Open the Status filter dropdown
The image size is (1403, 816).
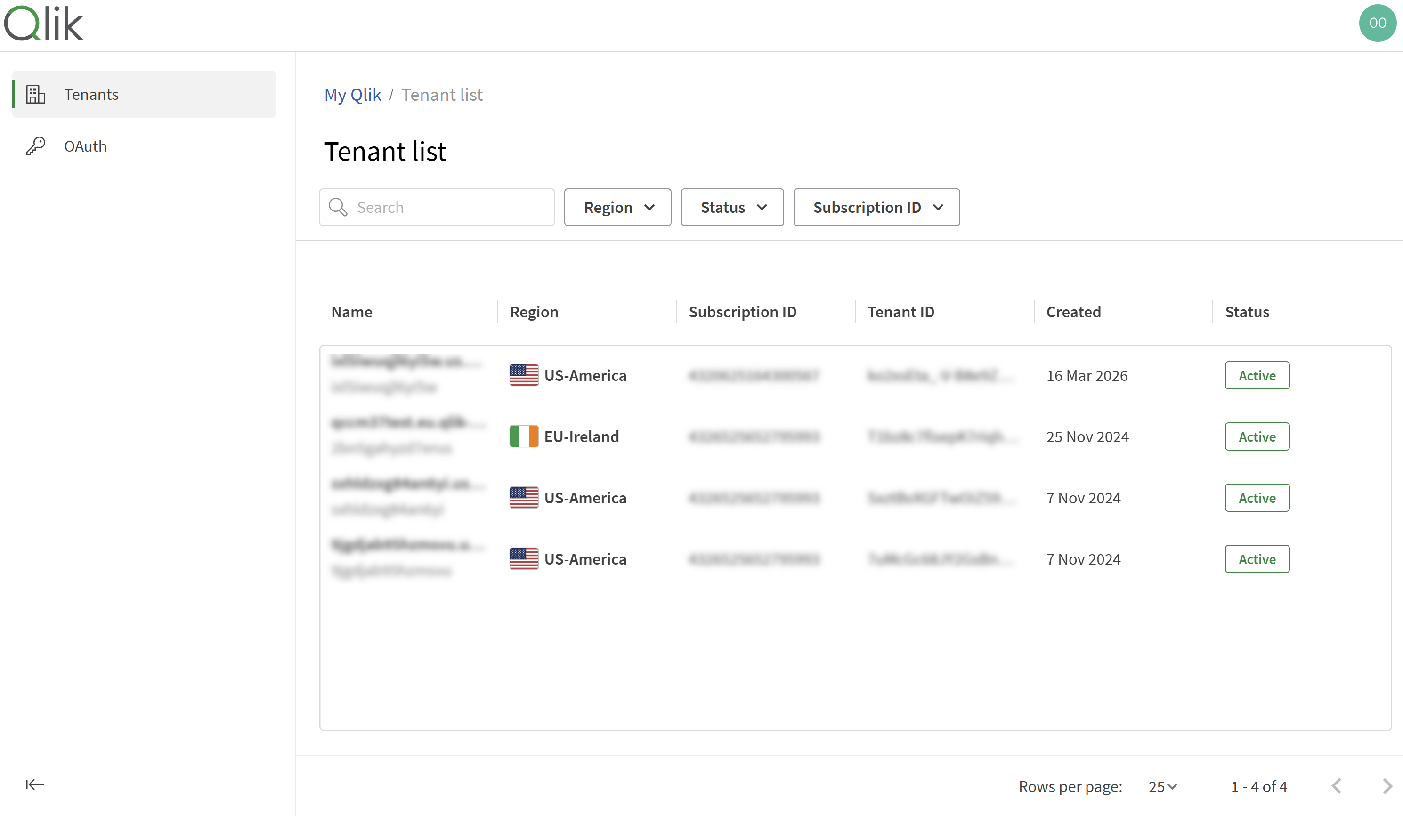(732, 207)
